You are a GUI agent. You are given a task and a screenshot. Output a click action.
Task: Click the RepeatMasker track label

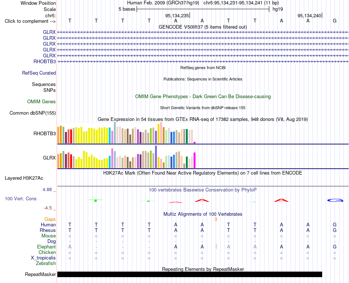coord(40,274)
